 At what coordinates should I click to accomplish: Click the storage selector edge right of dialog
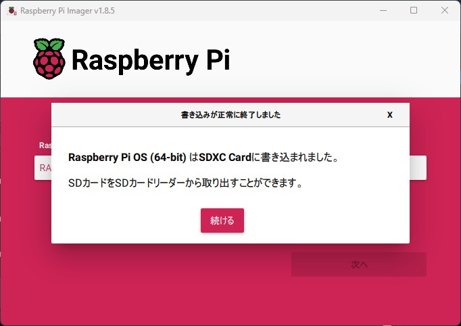(x=418, y=168)
